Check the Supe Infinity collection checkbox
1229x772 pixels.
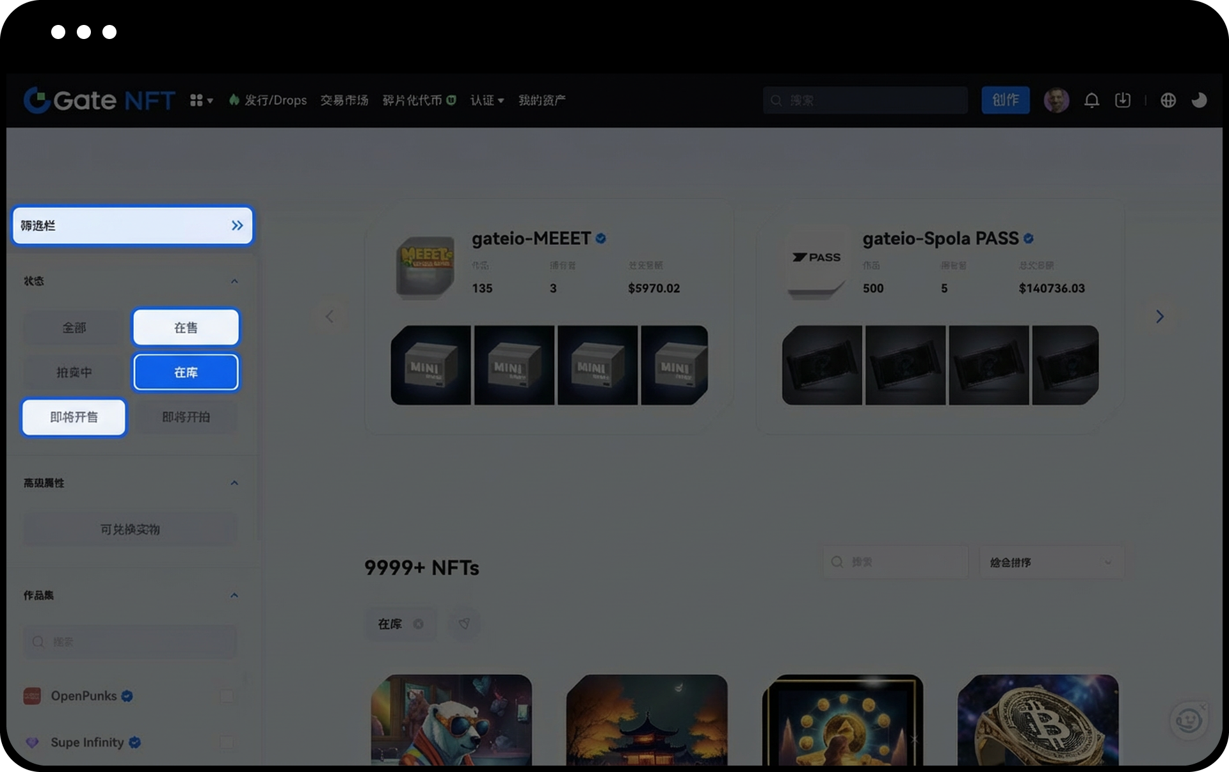click(x=227, y=743)
